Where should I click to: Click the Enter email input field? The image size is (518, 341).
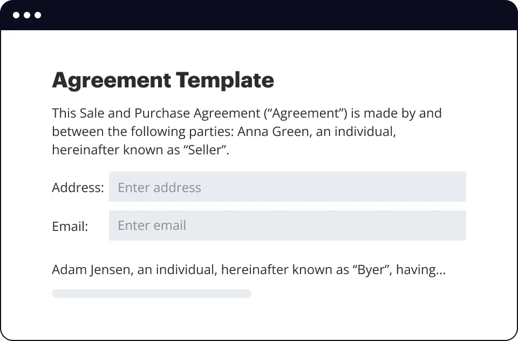pos(288,226)
